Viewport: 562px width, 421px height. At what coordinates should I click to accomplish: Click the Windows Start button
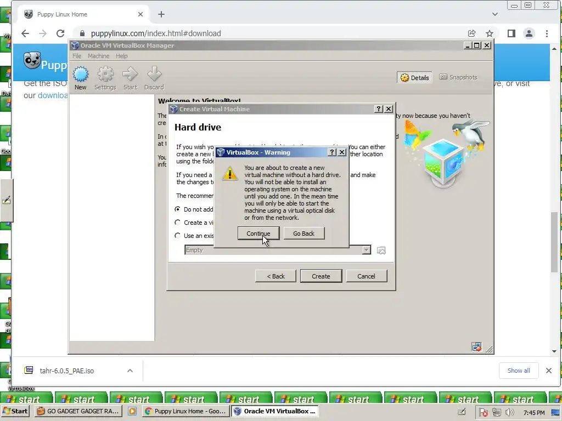[x=15, y=411]
